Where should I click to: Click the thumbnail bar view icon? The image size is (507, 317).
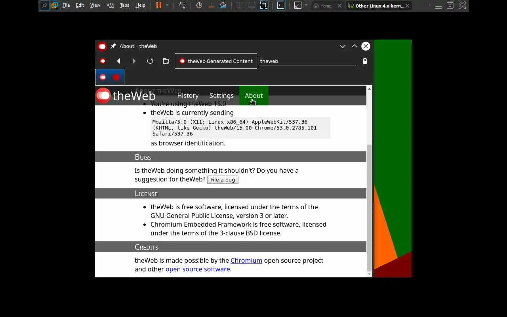click(252, 6)
